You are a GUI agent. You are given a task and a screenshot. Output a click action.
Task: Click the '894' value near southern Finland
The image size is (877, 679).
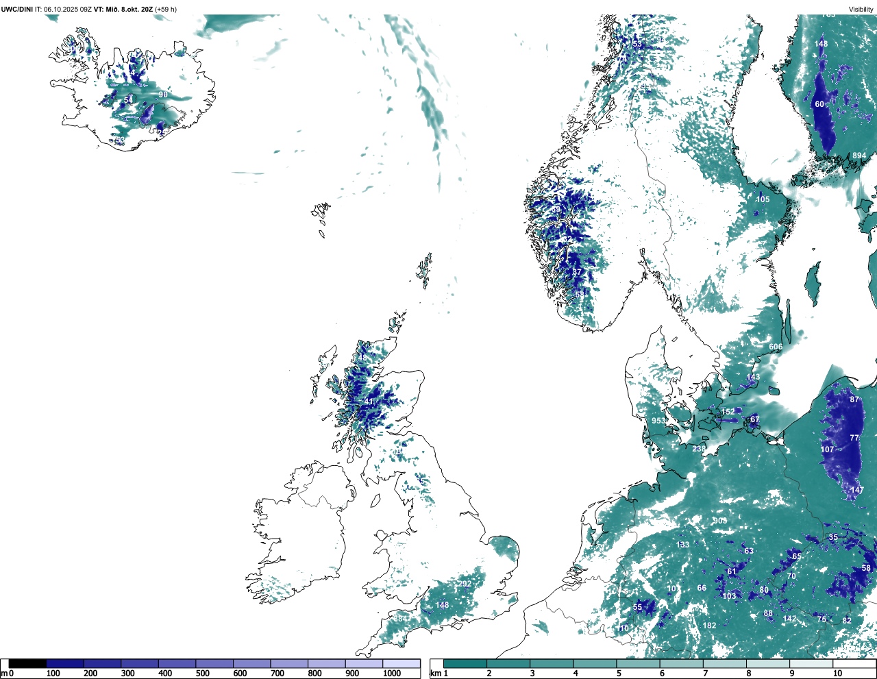[859, 156]
